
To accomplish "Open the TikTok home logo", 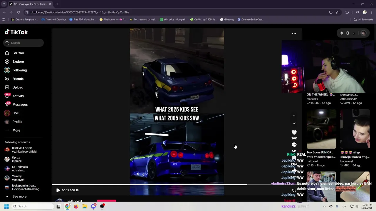I will 16,32.
